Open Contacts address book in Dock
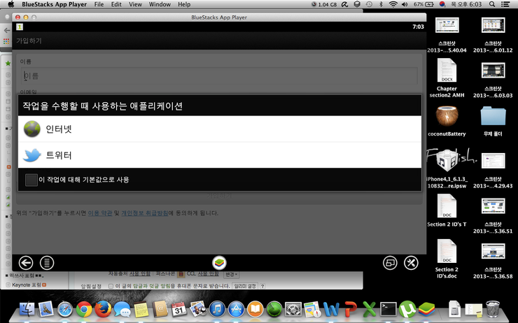 click(160, 310)
